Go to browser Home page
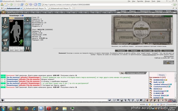The image size is (178, 111). [x=26, y=4]
